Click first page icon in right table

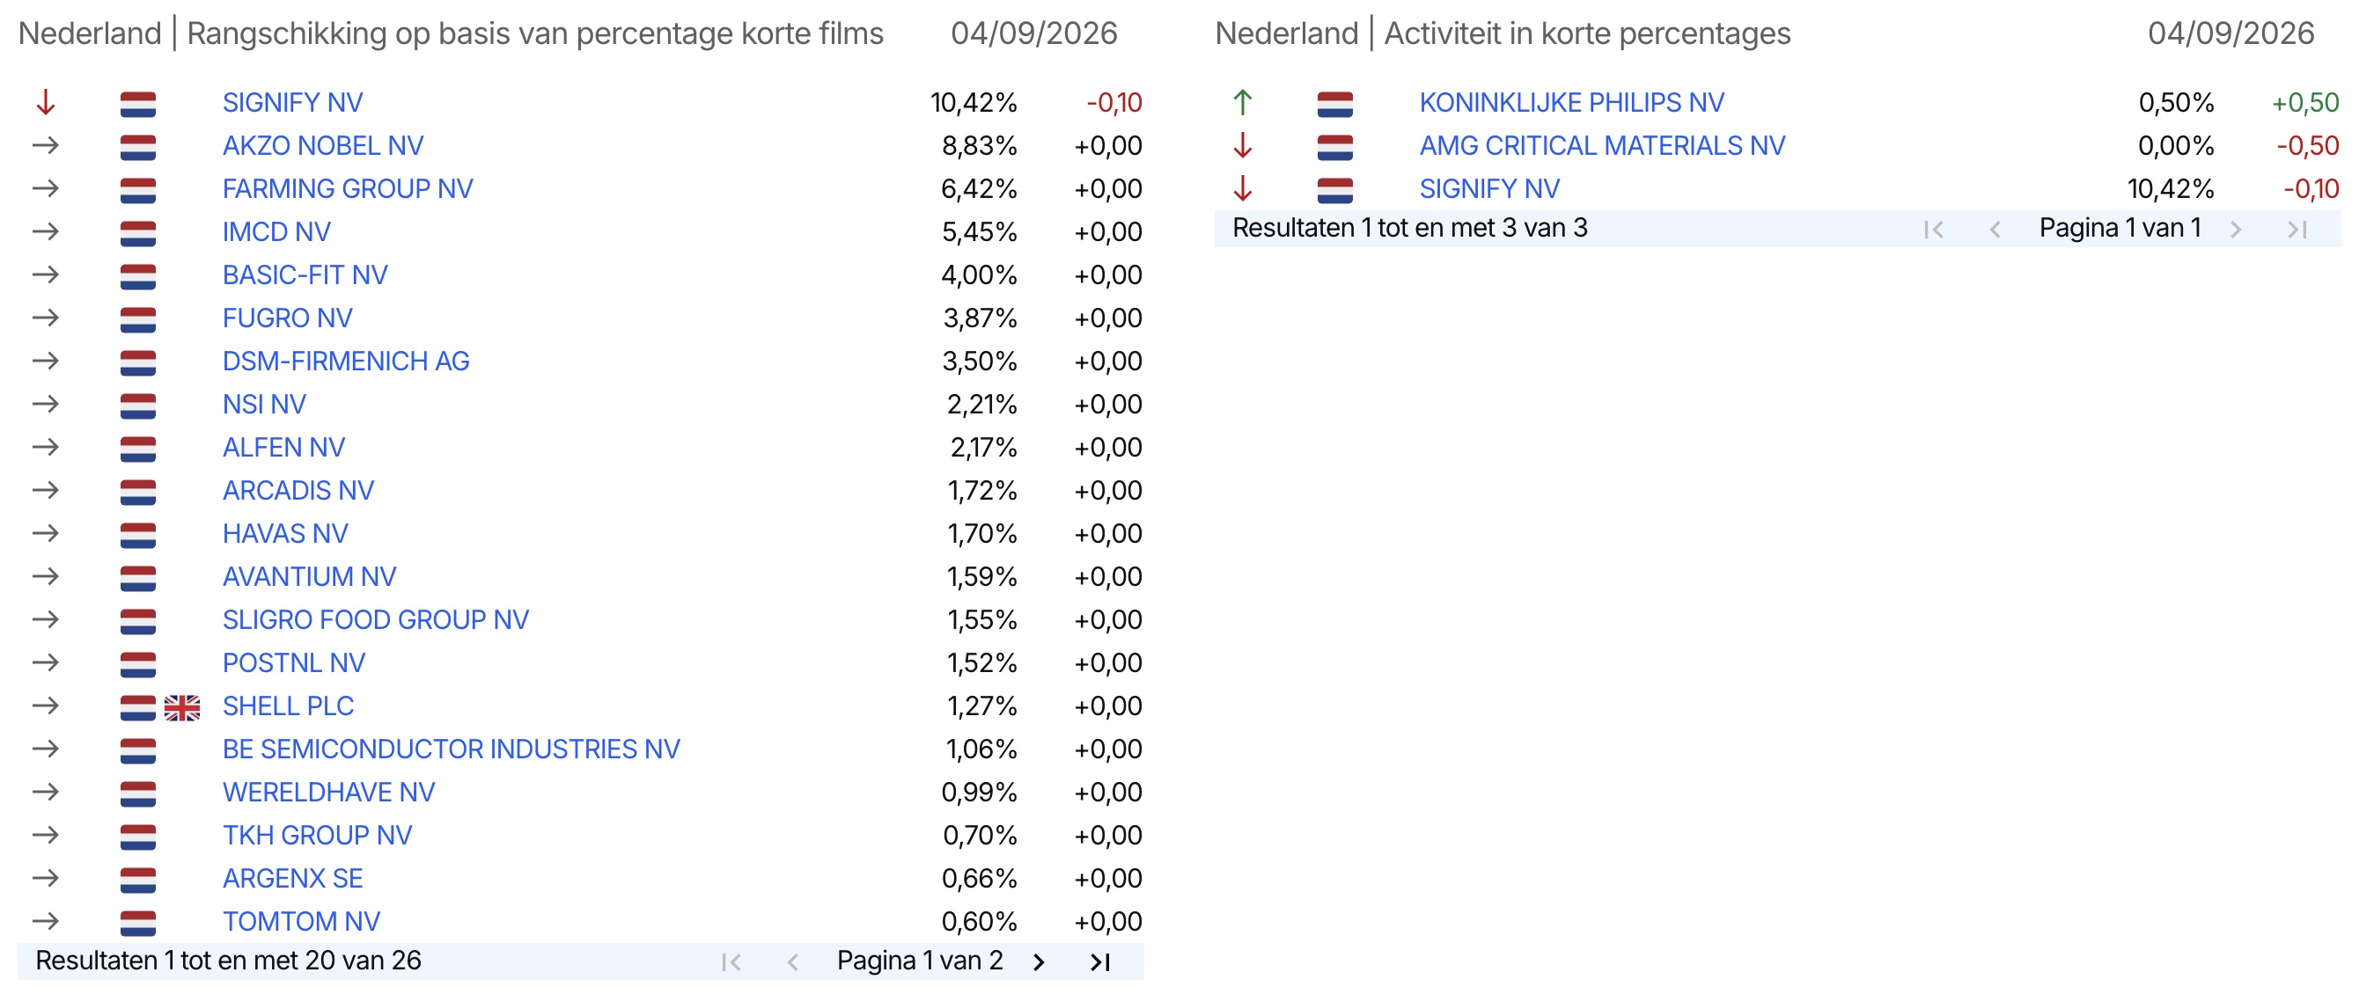coord(1933,229)
